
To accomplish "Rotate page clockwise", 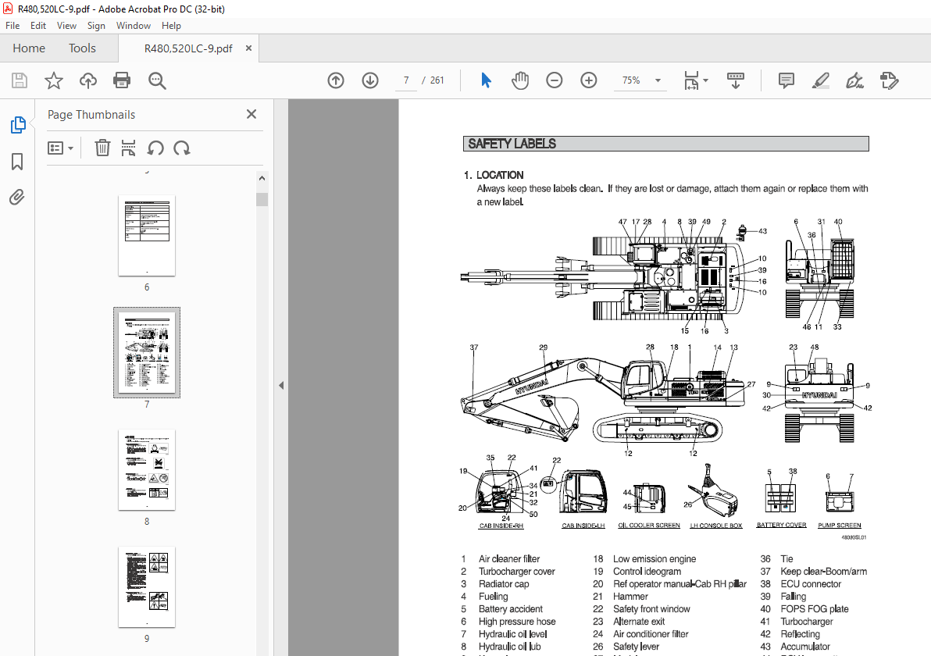I will [182, 148].
